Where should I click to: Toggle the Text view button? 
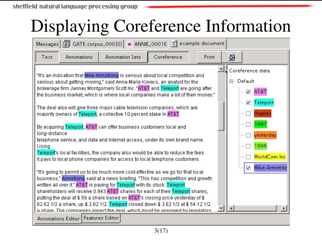tap(47, 57)
